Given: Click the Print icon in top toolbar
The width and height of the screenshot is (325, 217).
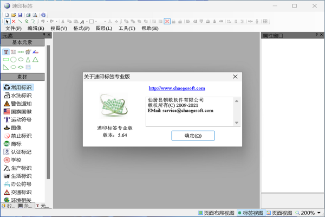Looking at the screenshot, I should [29, 15].
